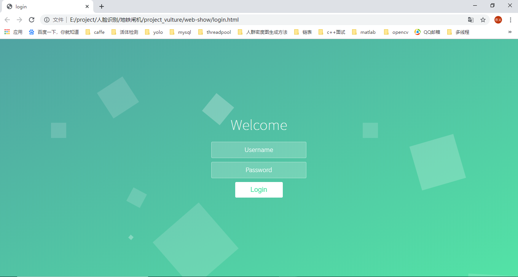Bookmark this page with the star icon
This screenshot has height=277, width=518.
click(483, 20)
